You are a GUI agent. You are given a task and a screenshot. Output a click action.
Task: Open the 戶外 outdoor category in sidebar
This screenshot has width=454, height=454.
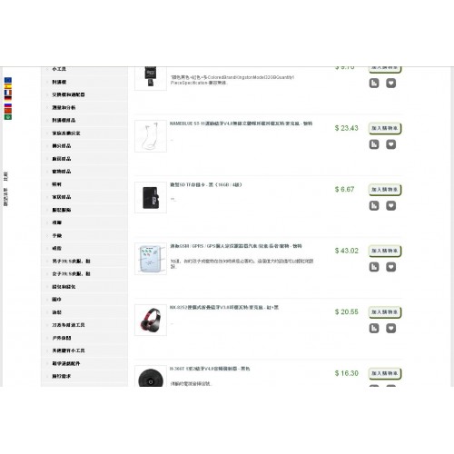click(62, 338)
